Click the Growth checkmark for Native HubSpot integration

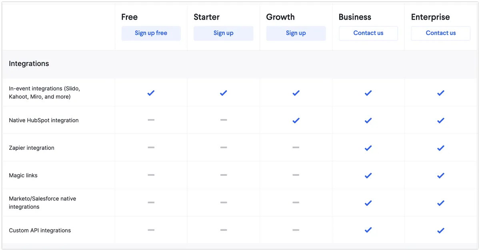click(x=296, y=120)
